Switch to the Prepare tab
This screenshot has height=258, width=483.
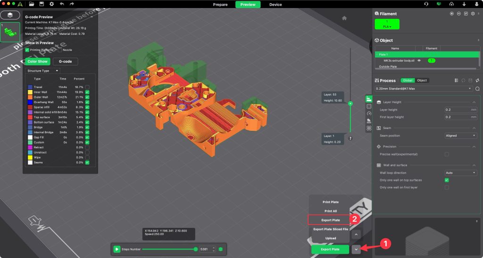pyautogui.click(x=220, y=5)
